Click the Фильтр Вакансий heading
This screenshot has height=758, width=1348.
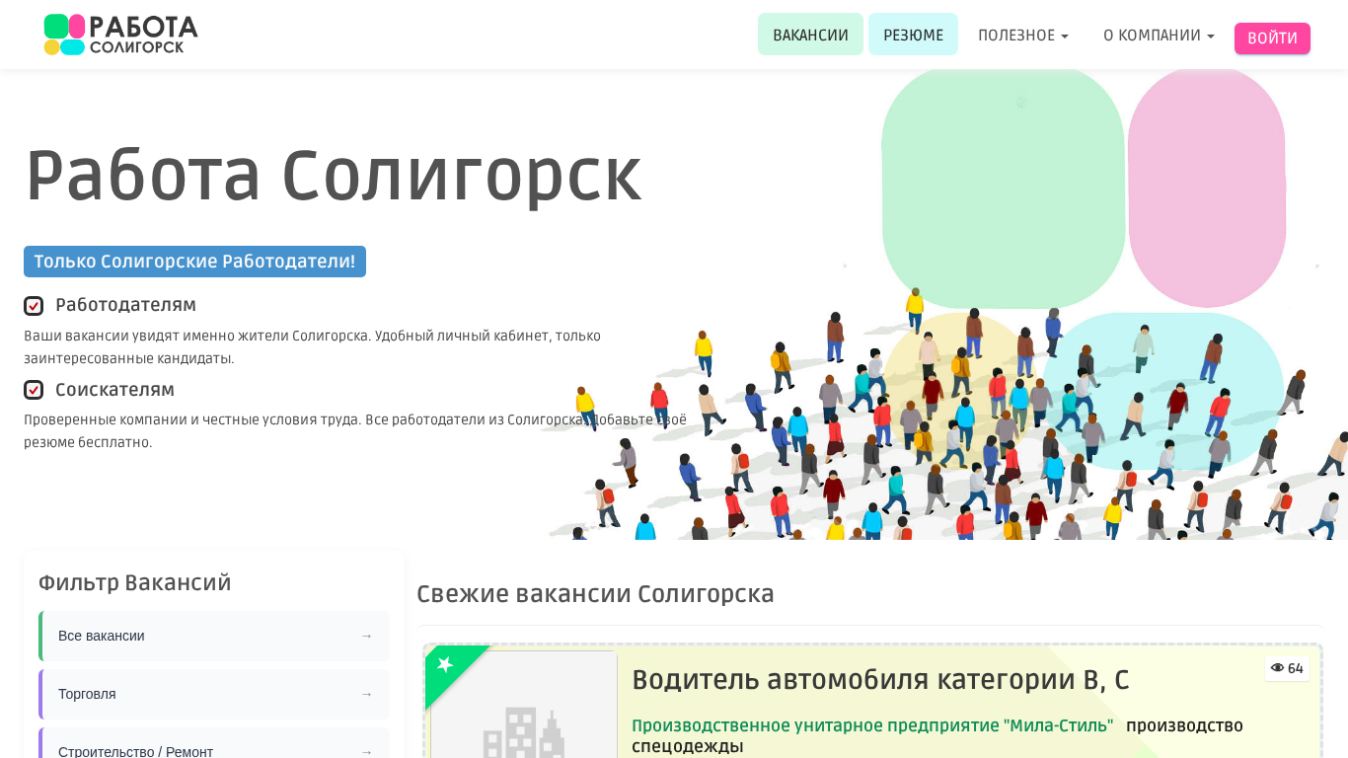[135, 583]
